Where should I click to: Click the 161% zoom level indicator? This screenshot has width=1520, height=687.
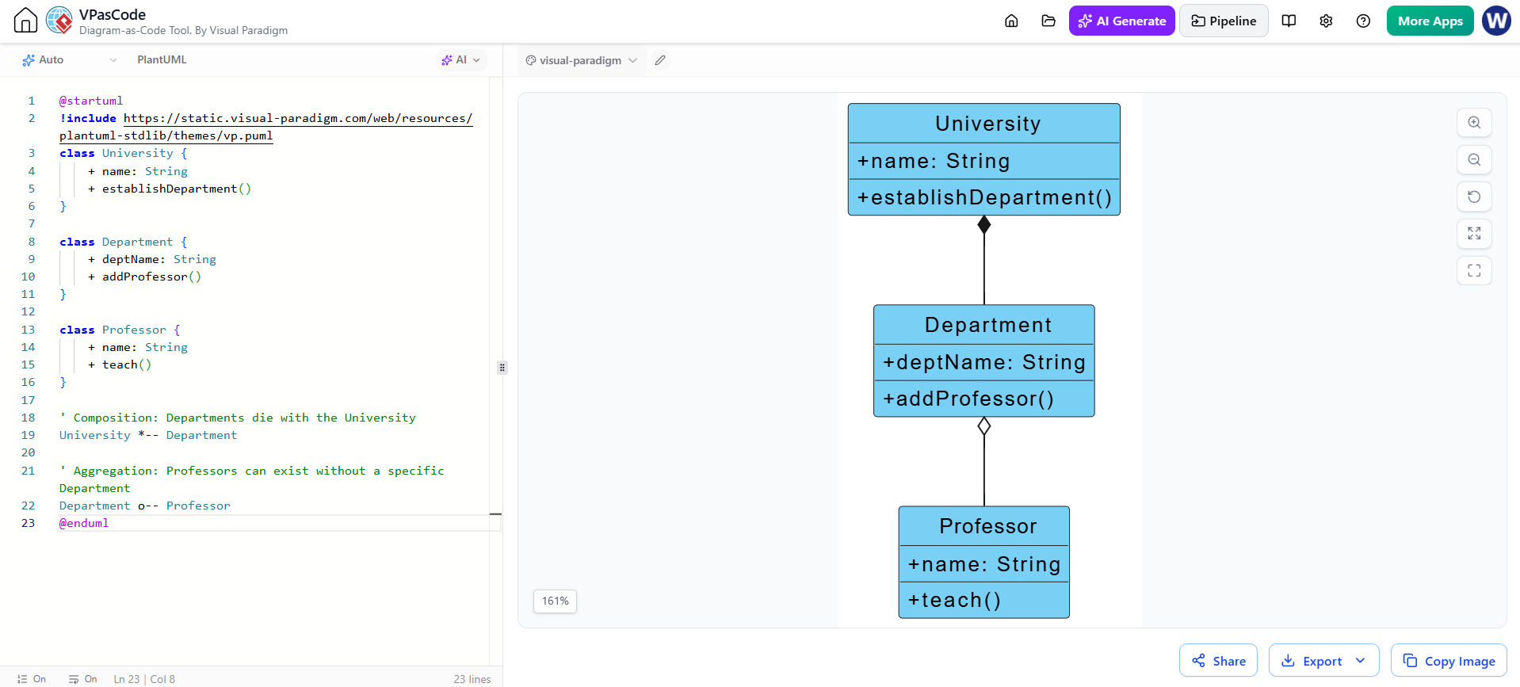pyautogui.click(x=555, y=601)
